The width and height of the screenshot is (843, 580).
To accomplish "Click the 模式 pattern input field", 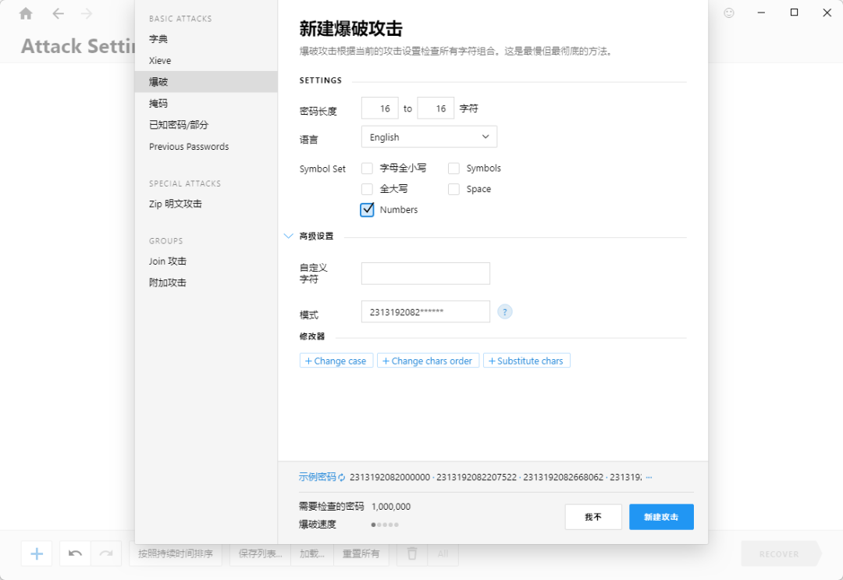I will tap(426, 311).
